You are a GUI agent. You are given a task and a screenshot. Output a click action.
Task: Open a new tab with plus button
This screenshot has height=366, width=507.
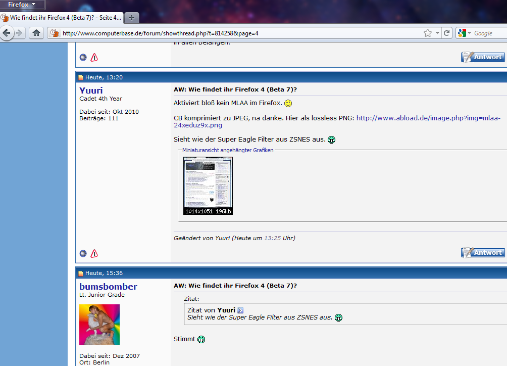click(x=132, y=18)
